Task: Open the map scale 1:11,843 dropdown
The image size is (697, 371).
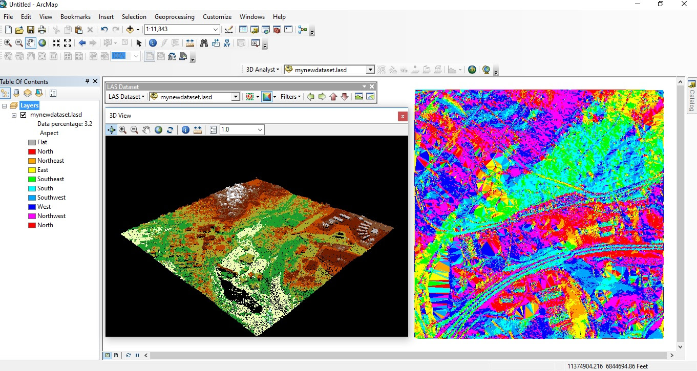Action: point(216,30)
